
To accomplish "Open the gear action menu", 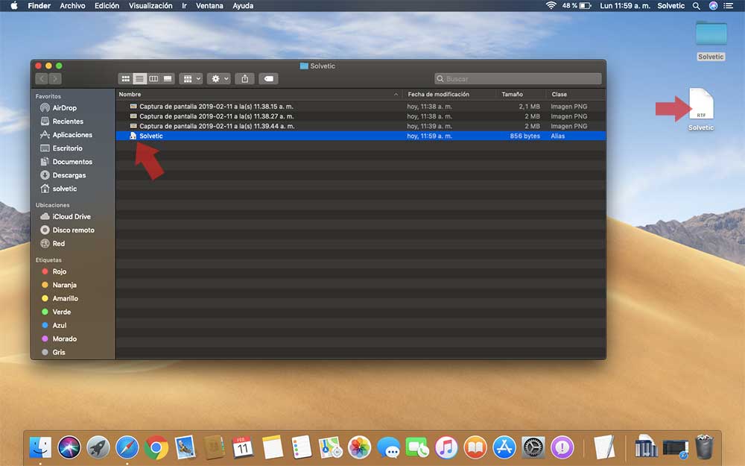I will click(219, 79).
